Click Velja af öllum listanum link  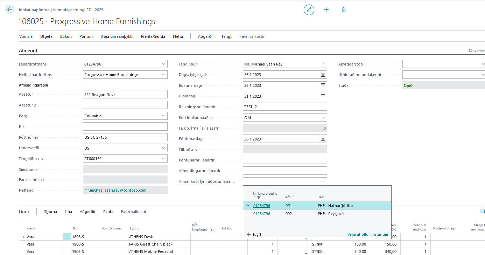pyautogui.click(x=367, y=234)
